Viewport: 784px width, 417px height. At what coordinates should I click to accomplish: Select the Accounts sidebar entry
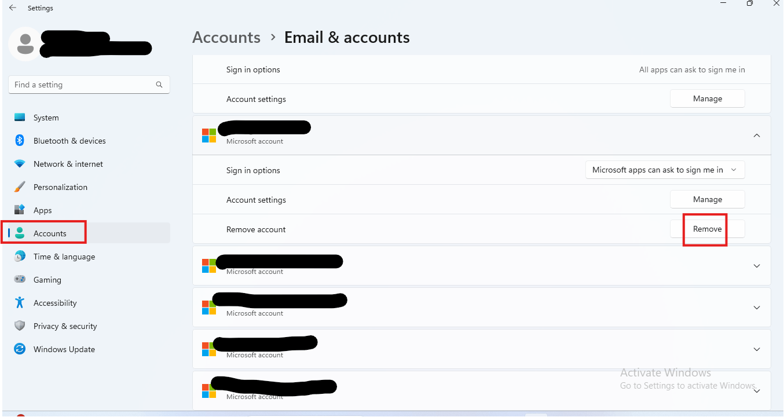tap(51, 233)
